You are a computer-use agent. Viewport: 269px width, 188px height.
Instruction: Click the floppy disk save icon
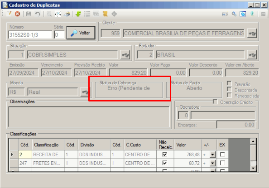coord(29,14)
